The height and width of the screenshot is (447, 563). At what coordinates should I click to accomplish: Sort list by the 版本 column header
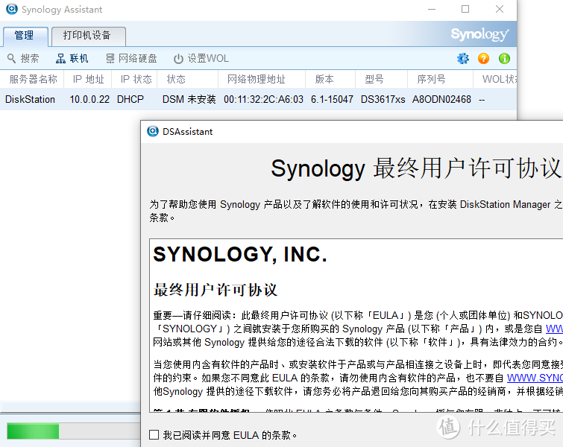[324, 79]
